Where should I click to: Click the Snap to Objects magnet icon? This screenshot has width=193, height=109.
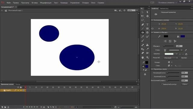(x=145, y=74)
